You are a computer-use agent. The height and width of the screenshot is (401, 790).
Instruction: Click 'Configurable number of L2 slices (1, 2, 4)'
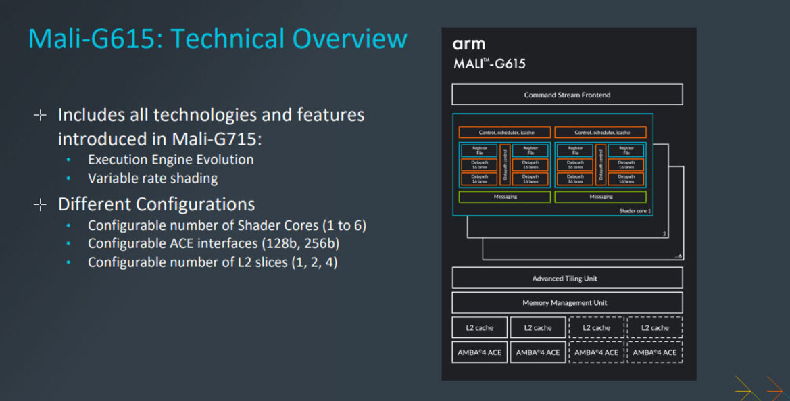pyautogui.click(x=213, y=262)
